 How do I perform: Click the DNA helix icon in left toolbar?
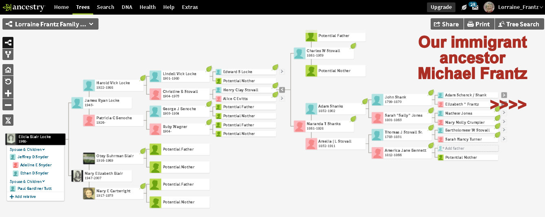click(x=8, y=120)
